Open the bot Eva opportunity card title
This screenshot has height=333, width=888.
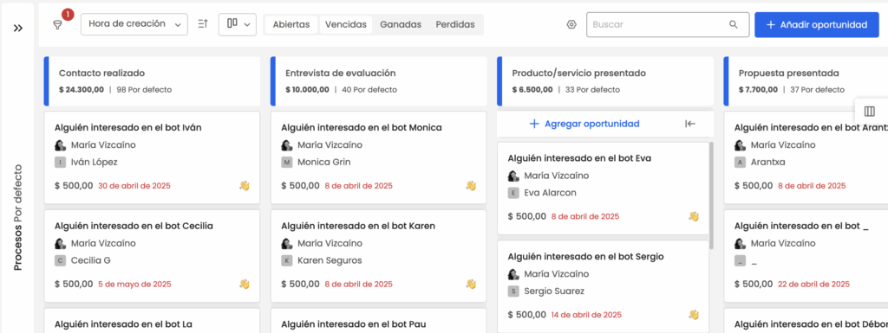tap(579, 158)
